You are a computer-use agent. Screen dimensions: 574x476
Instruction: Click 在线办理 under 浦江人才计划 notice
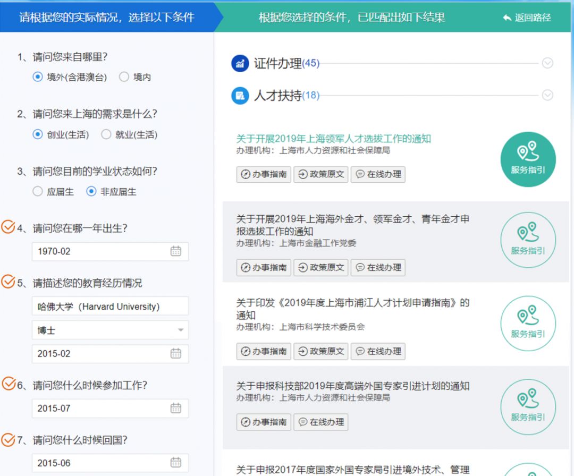tap(378, 351)
